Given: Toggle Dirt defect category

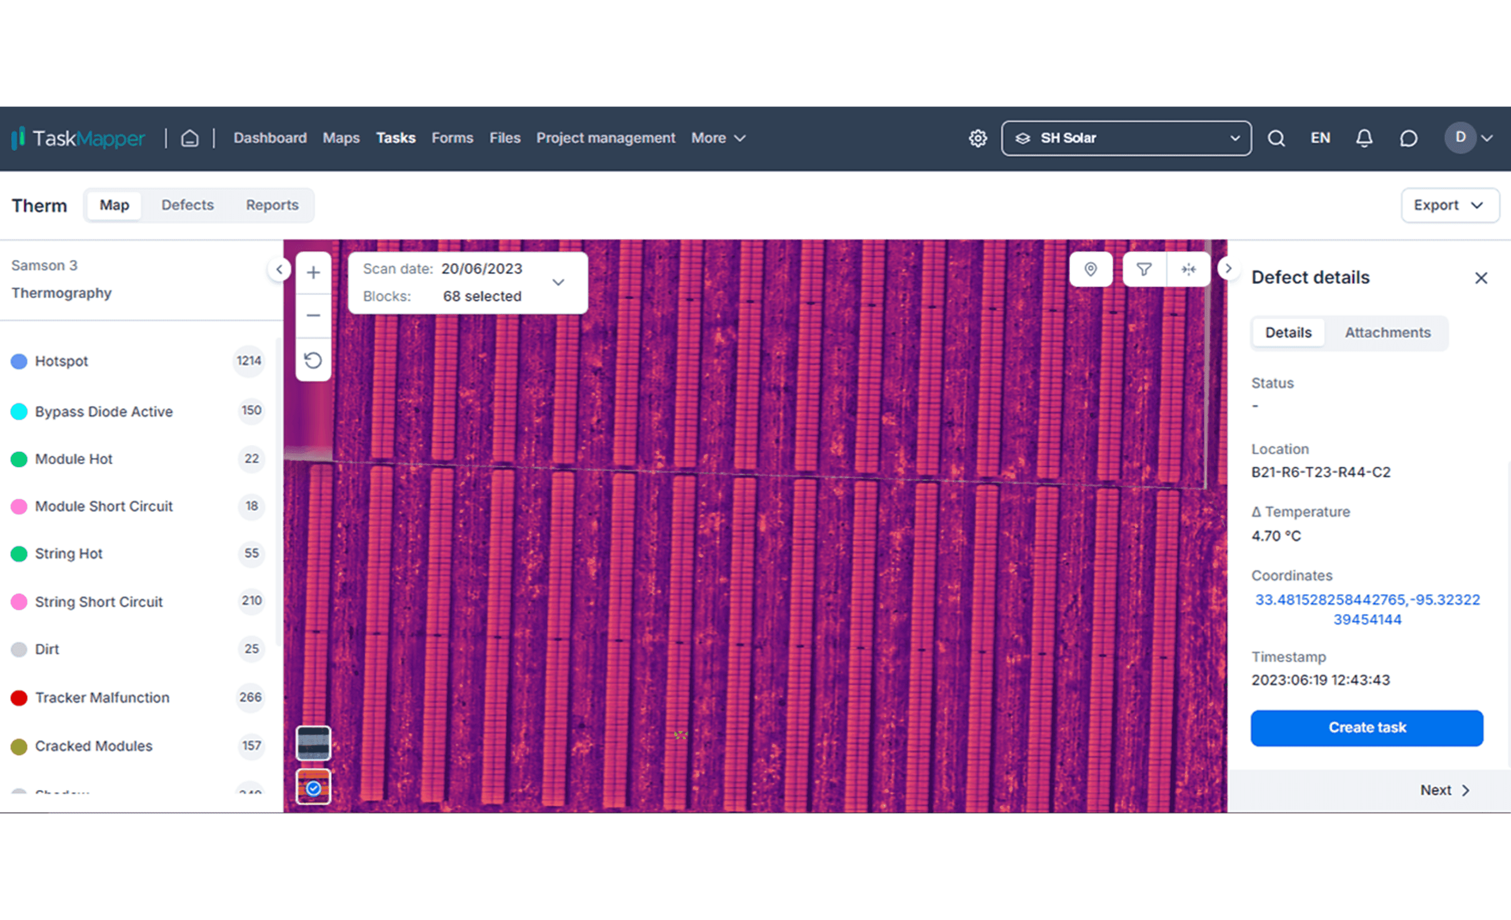Looking at the screenshot, I should click(x=138, y=649).
